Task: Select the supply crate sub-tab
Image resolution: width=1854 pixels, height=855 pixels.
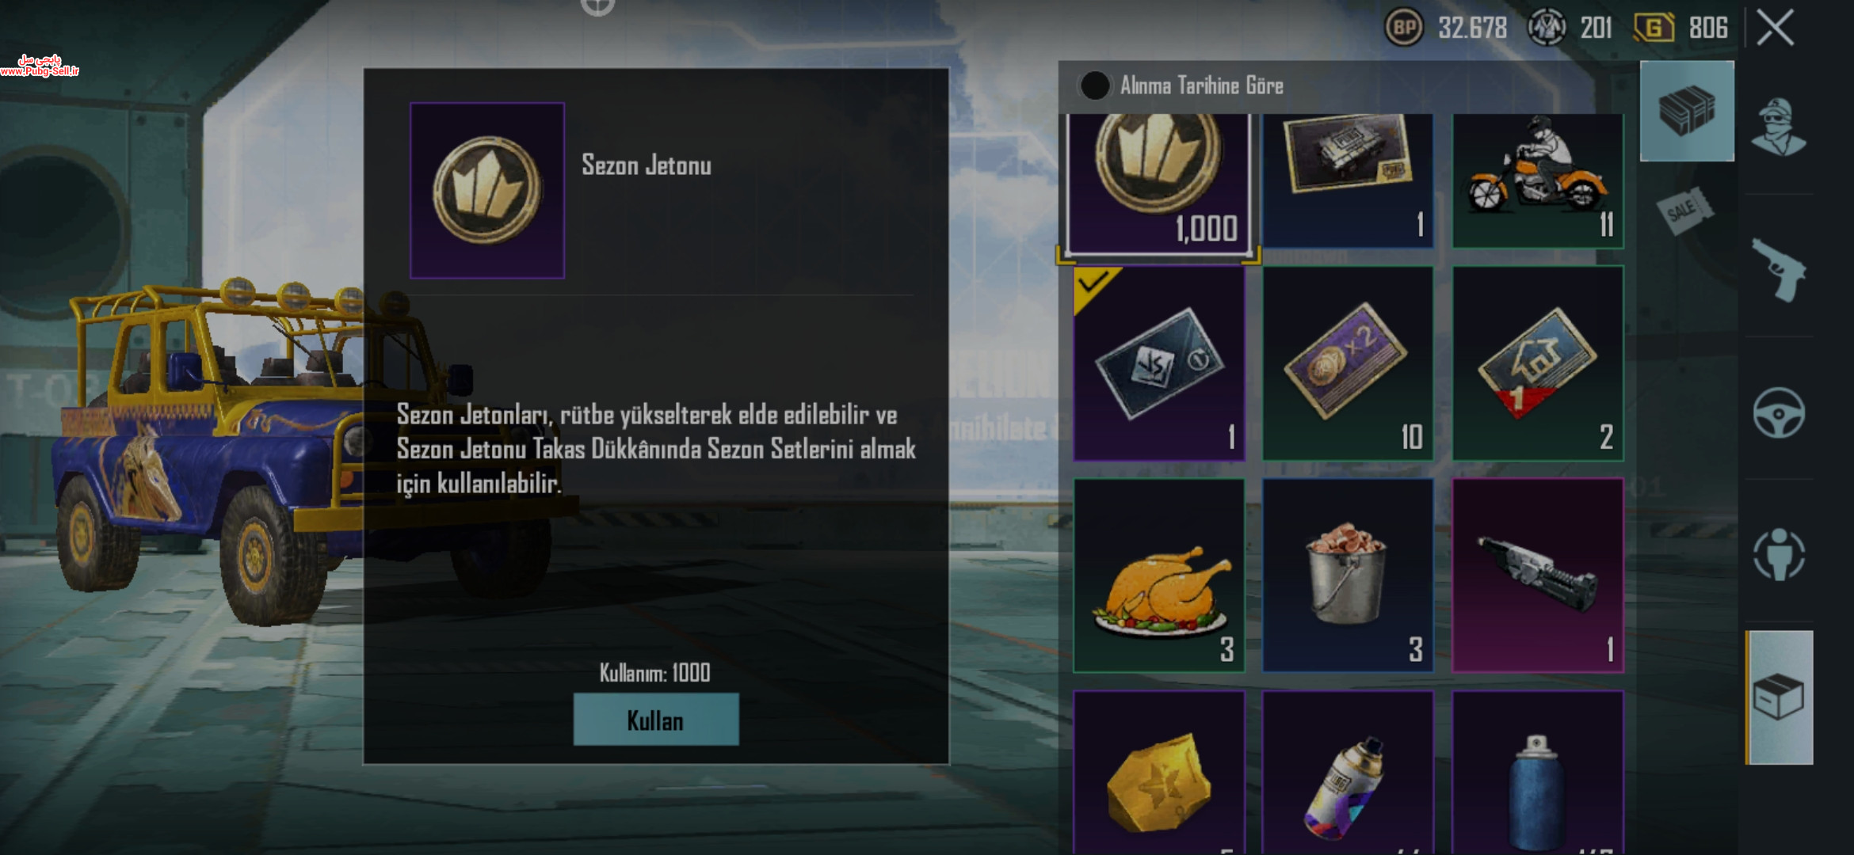Action: pos(1687,111)
